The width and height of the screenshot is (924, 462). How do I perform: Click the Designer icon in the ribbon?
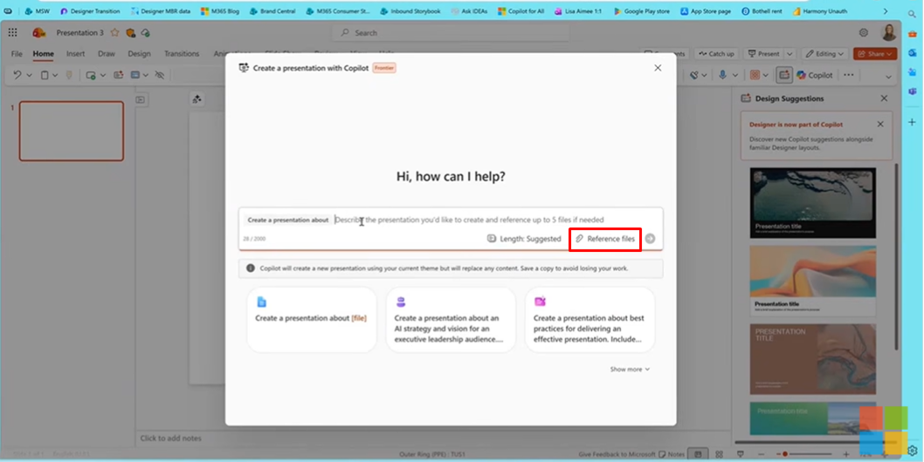point(784,75)
